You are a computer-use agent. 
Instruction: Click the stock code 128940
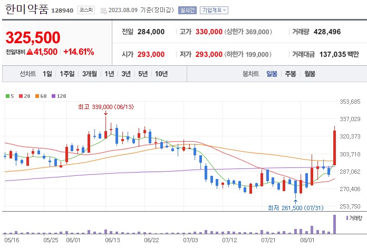pos(62,11)
